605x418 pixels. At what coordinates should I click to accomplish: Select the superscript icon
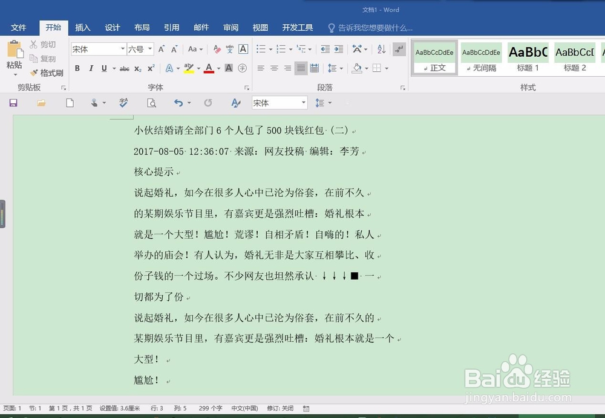tap(151, 68)
